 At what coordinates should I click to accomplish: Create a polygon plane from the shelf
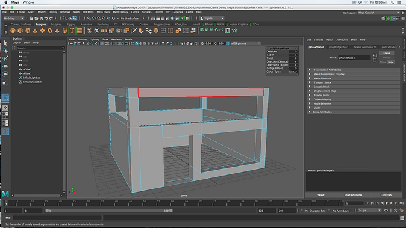click(42, 31)
